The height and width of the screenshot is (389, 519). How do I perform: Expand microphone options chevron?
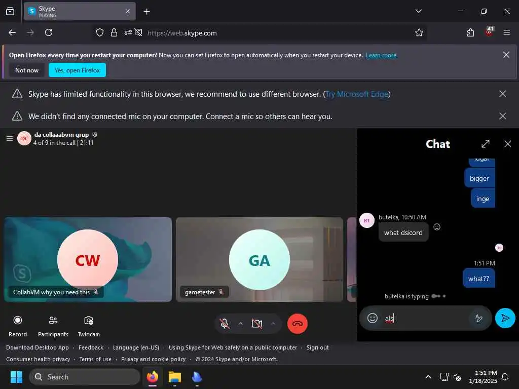tap(241, 324)
